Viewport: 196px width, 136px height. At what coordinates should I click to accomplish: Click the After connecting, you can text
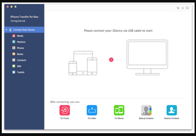click(65, 102)
